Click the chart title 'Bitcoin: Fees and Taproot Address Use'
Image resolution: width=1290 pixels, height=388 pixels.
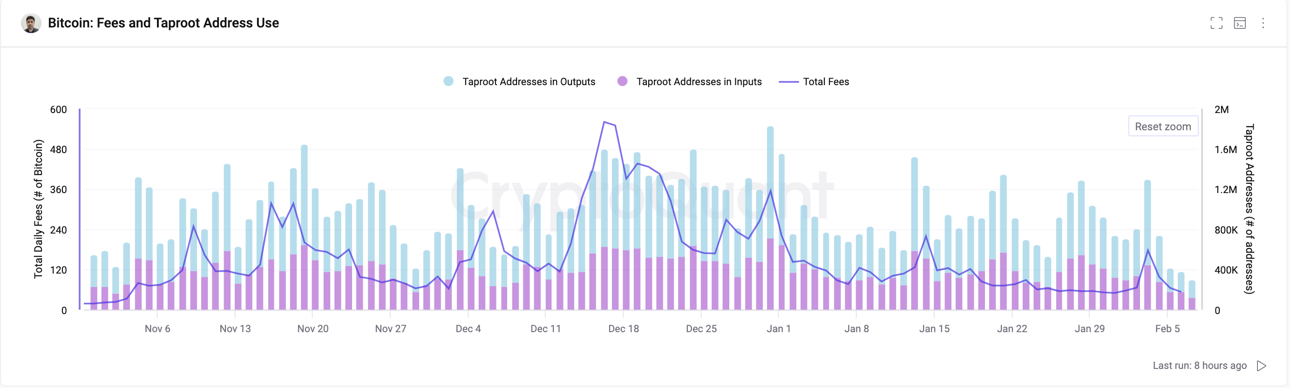pyautogui.click(x=163, y=23)
